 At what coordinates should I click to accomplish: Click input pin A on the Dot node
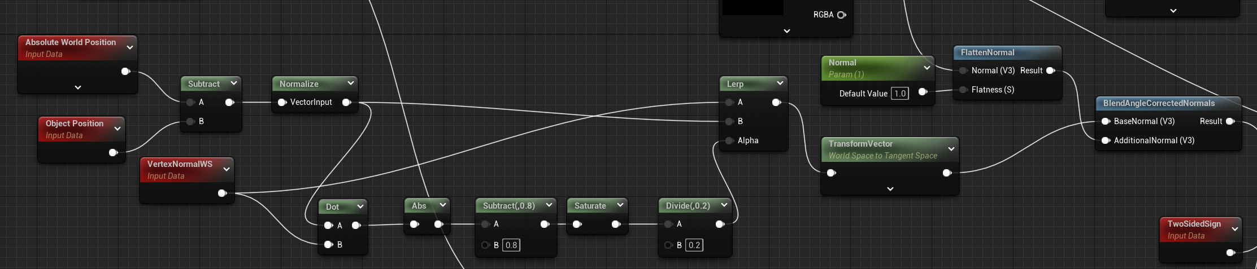pyautogui.click(x=328, y=225)
